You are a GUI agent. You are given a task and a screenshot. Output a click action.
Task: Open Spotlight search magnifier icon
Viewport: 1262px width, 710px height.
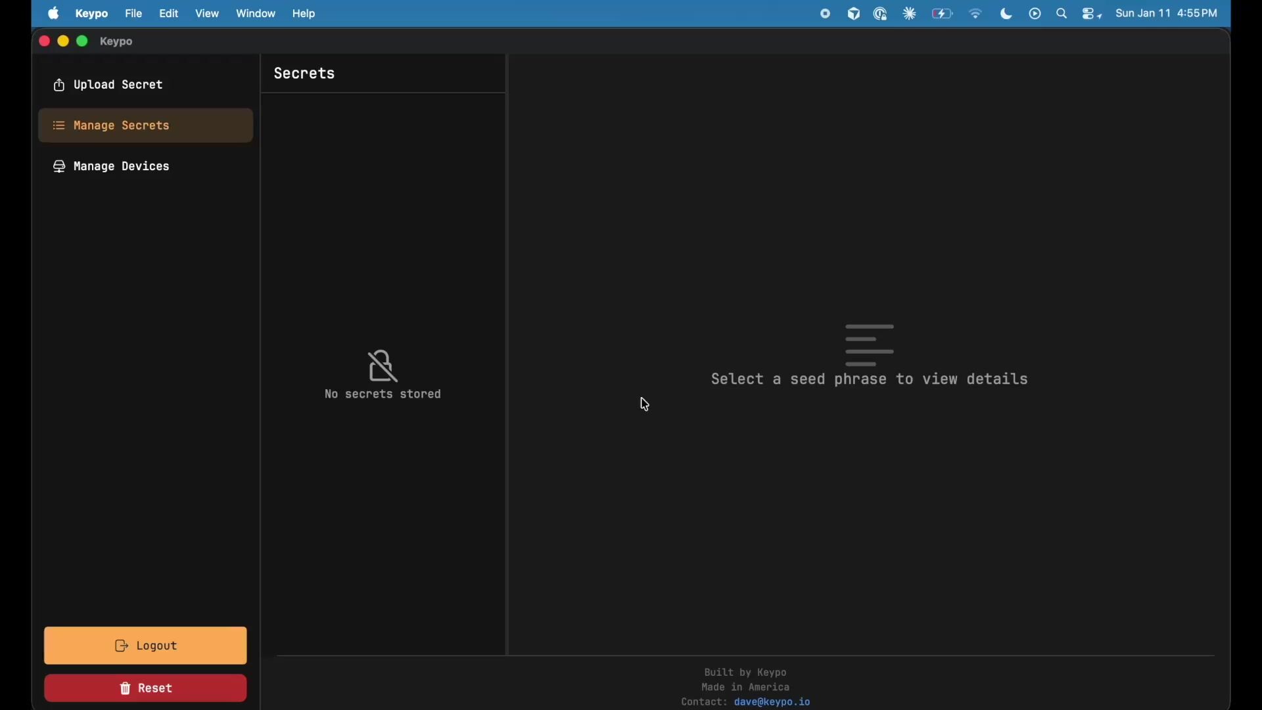coord(1062,14)
